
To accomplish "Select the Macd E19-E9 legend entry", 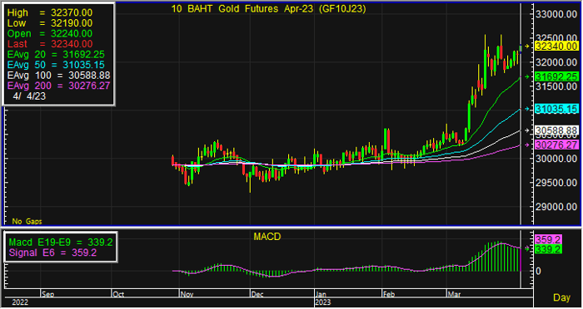I will tap(61, 243).
